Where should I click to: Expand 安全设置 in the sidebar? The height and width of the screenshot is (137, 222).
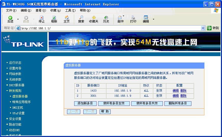[15, 119]
